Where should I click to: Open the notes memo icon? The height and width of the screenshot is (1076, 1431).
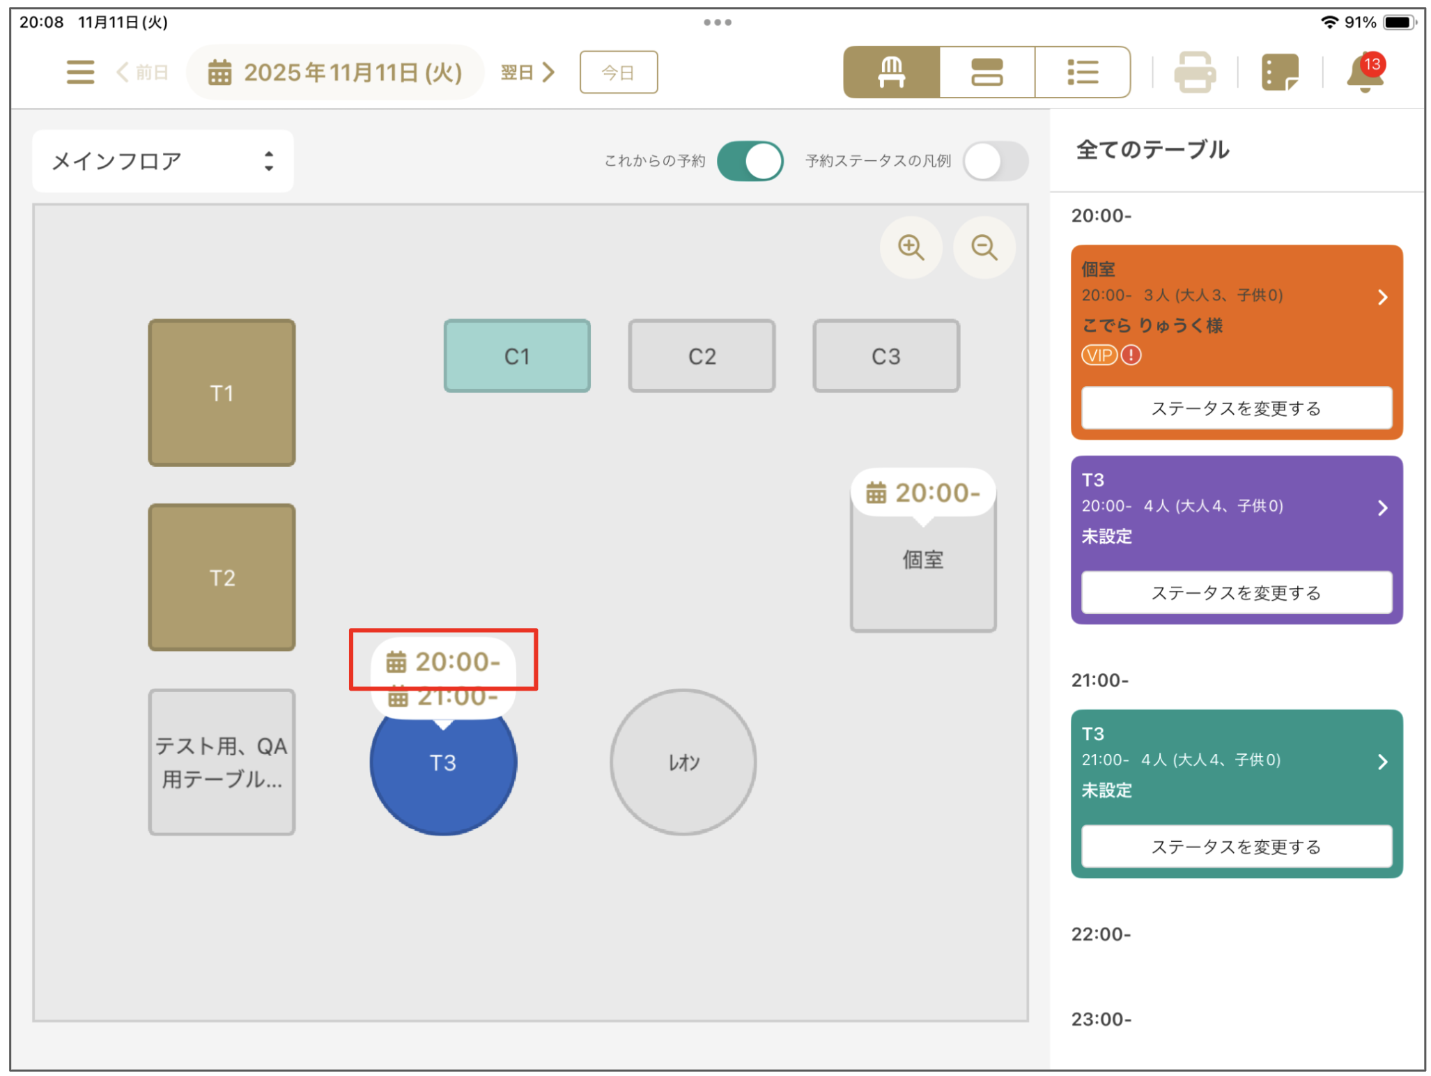[1279, 72]
